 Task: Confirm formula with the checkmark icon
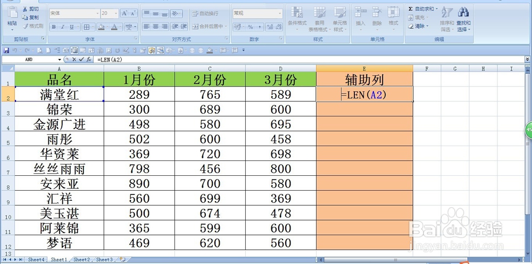pos(81,59)
